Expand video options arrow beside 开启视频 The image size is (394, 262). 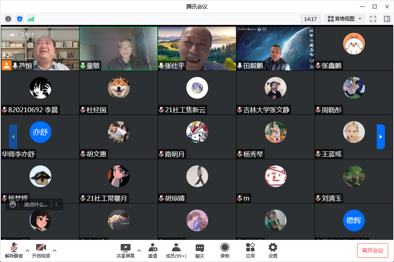point(55,250)
